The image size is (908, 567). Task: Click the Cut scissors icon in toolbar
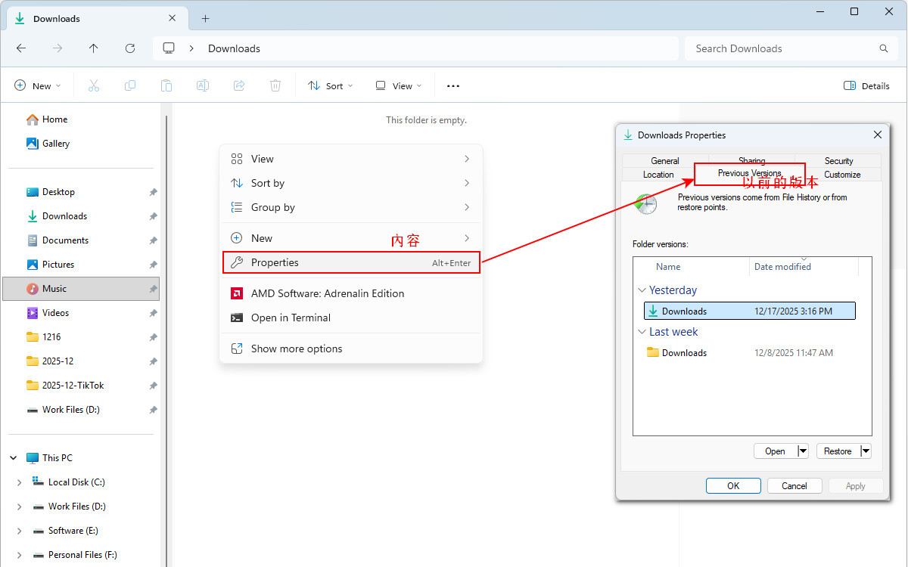pyautogui.click(x=94, y=86)
